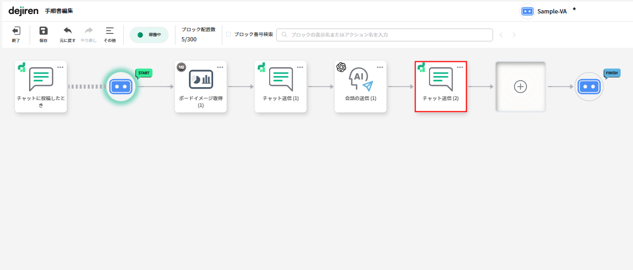The width and height of the screenshot is (633, 270).
Task: Click the FINISH bot node
Action: [x=588, y=87]
